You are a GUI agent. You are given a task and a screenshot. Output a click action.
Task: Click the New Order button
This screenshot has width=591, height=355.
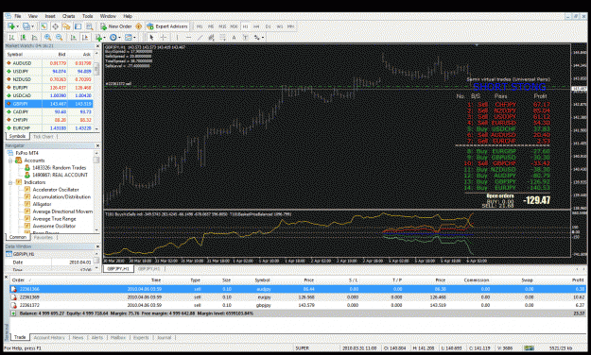115,26
